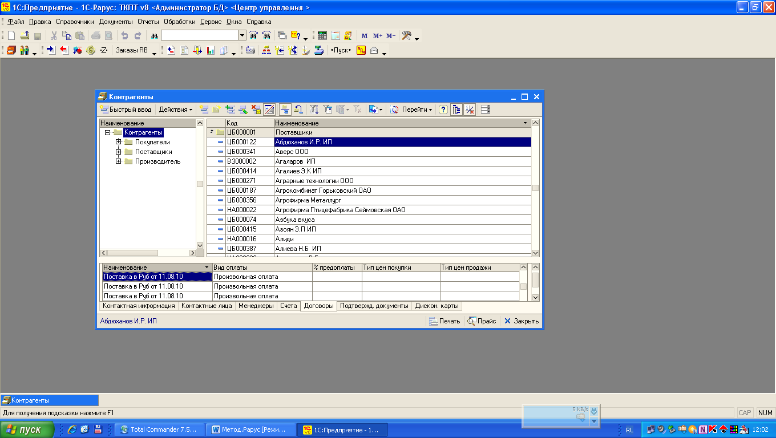Screen dimensions: 776x438
Task: Click the hammer and wrench settings icon
Action: tap(406, 35)
